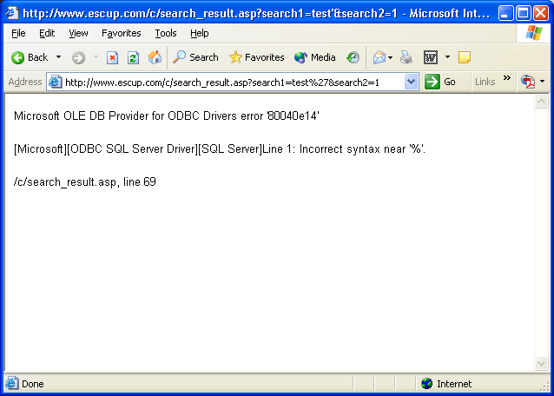
Task: Click the Windows flag logo
Action: (534, 33)
